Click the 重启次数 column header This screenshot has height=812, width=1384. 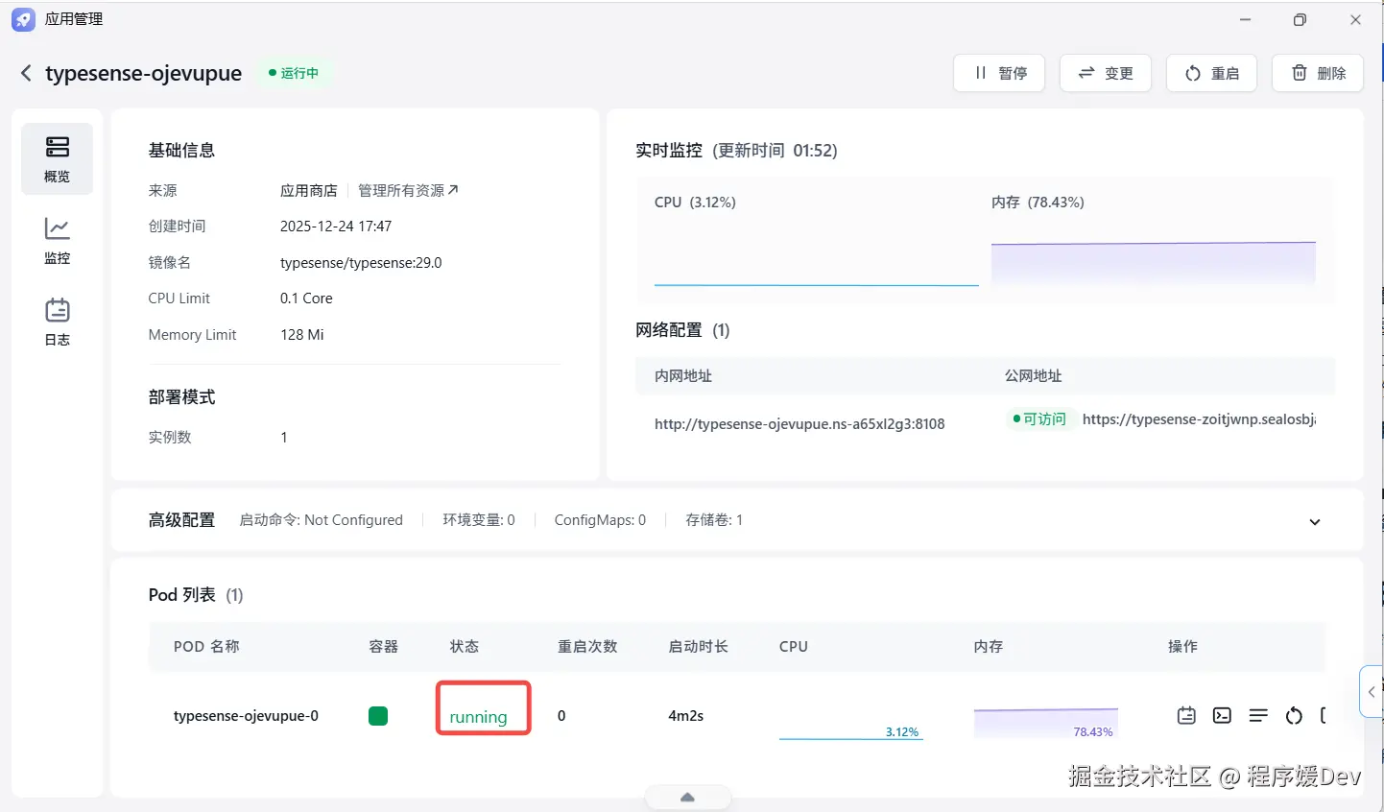[x=587, y=647]
